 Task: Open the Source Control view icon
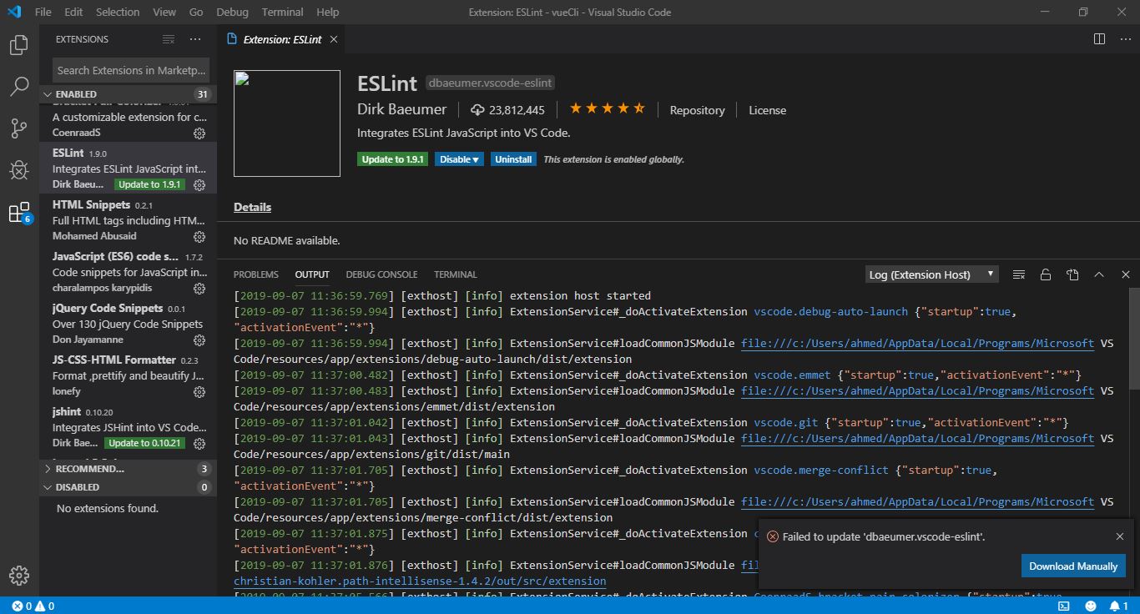click(19, 128)
